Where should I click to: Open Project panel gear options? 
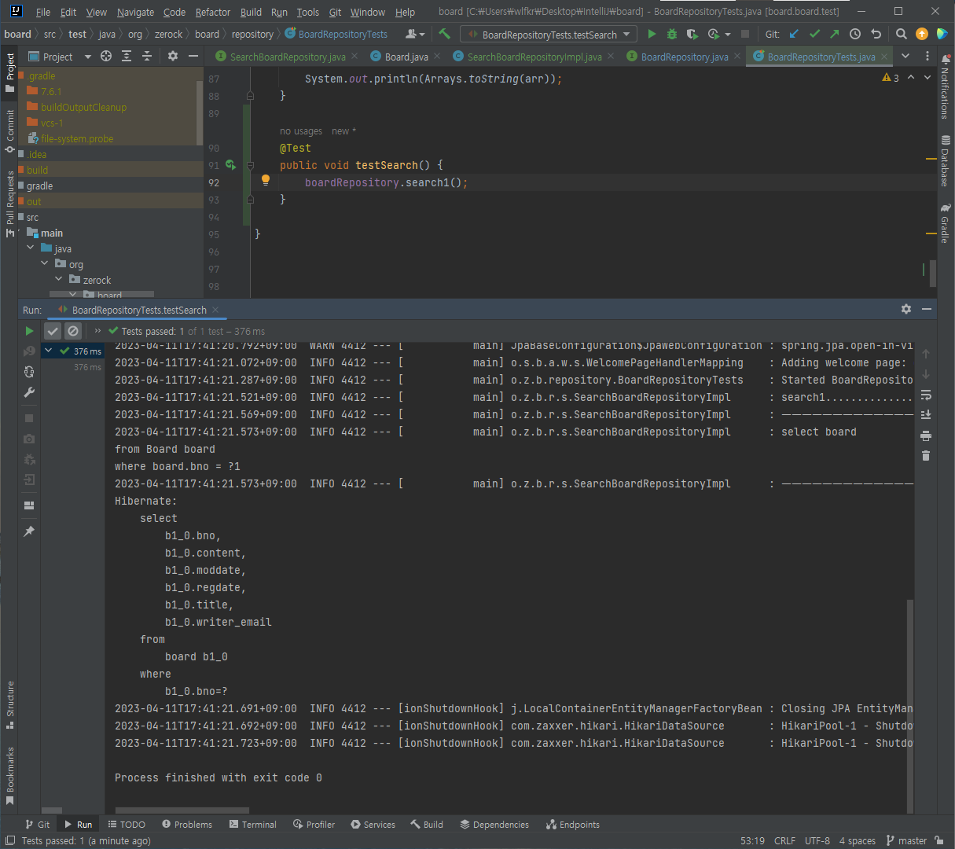click(173, 56)
